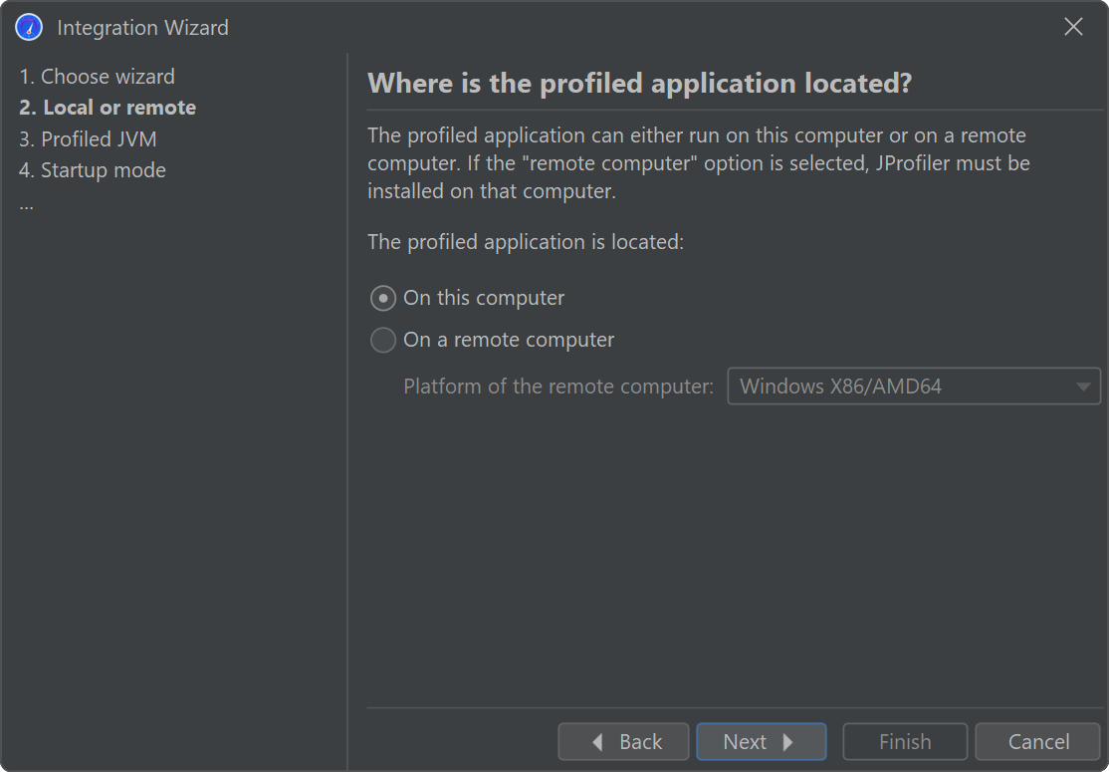Image resolution: width=1109 pixels, height=772 pixels.
Task: Choose the "On a remote computer" option
Action: 383,341
